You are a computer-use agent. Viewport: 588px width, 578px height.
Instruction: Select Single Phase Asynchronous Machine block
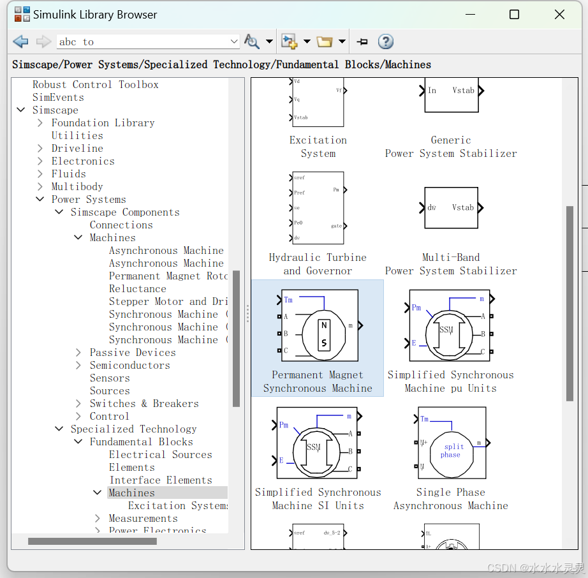click(451, 458)
